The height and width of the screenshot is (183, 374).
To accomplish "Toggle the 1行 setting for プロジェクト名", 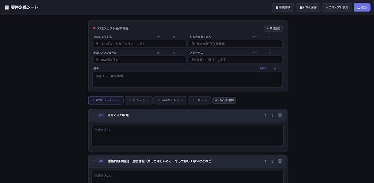I will (x=159, y=37).
